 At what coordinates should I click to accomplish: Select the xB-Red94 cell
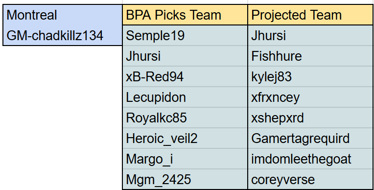(x=185, y=76)
